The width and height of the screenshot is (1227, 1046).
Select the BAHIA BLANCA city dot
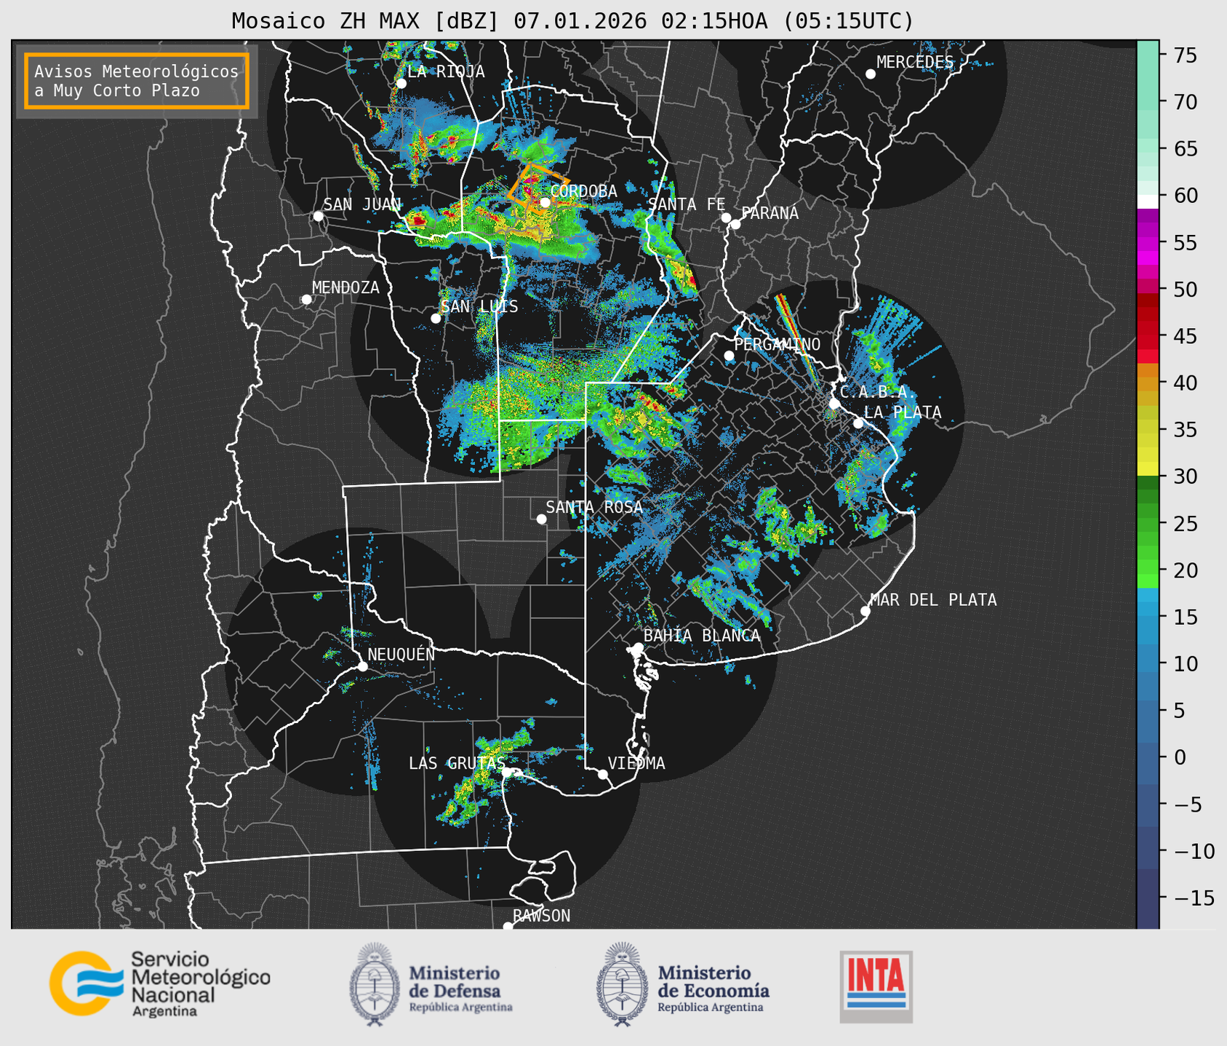638,647
